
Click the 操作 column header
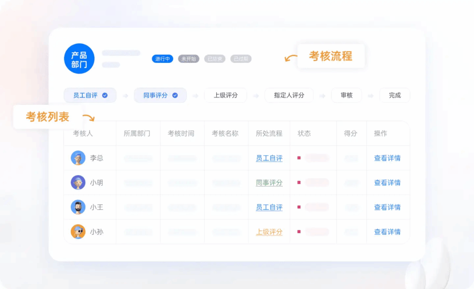380,134
